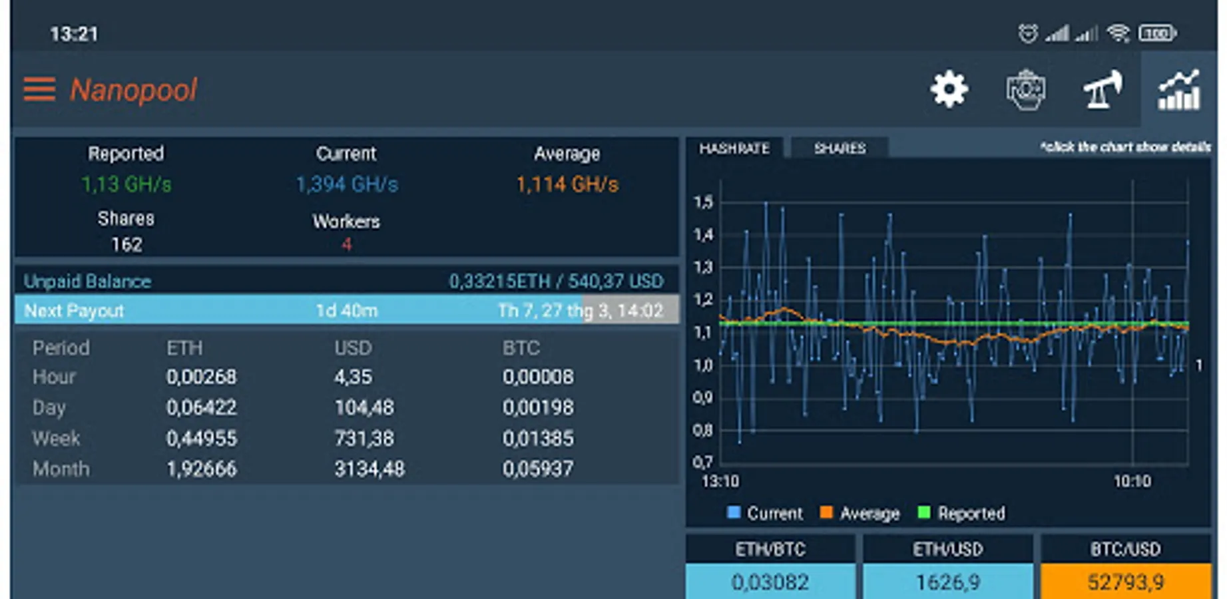The width and height of the screenshot is (1227, 599).
Task: Click the Next Payout progress bar
Action: pos(347,310)
